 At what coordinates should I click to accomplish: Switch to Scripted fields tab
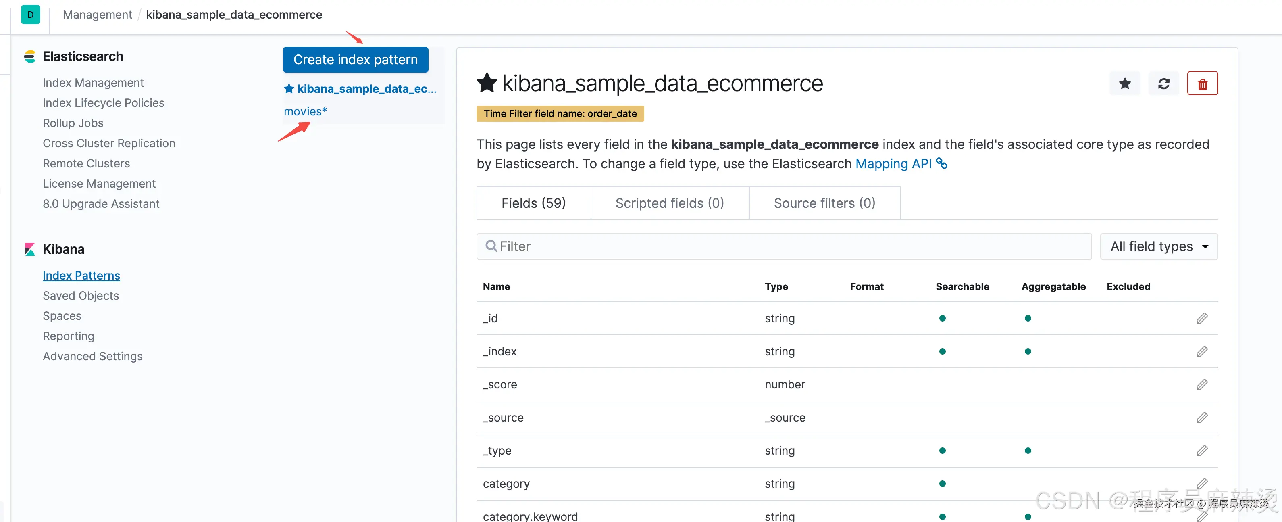point(669,203)
